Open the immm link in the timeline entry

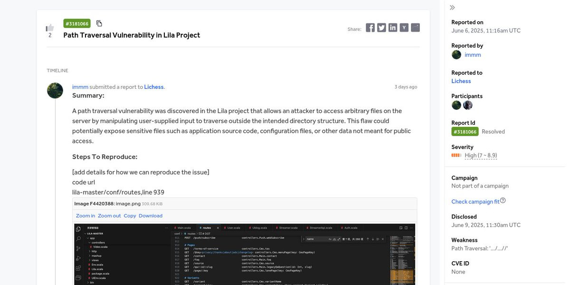(x=80, y=87)
